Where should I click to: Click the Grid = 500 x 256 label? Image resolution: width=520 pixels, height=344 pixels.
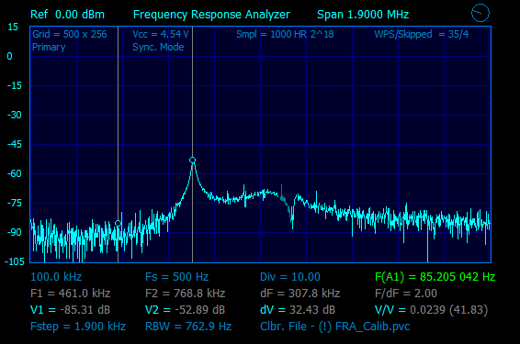[70, 34]
